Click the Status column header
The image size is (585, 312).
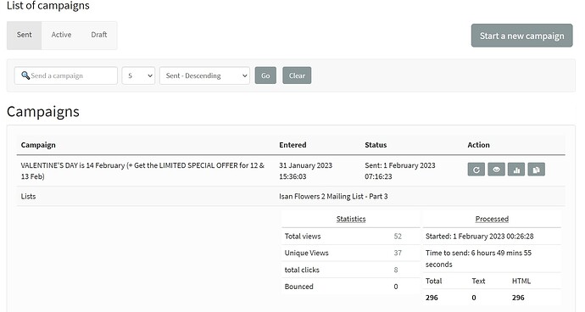tap(376, 145)
